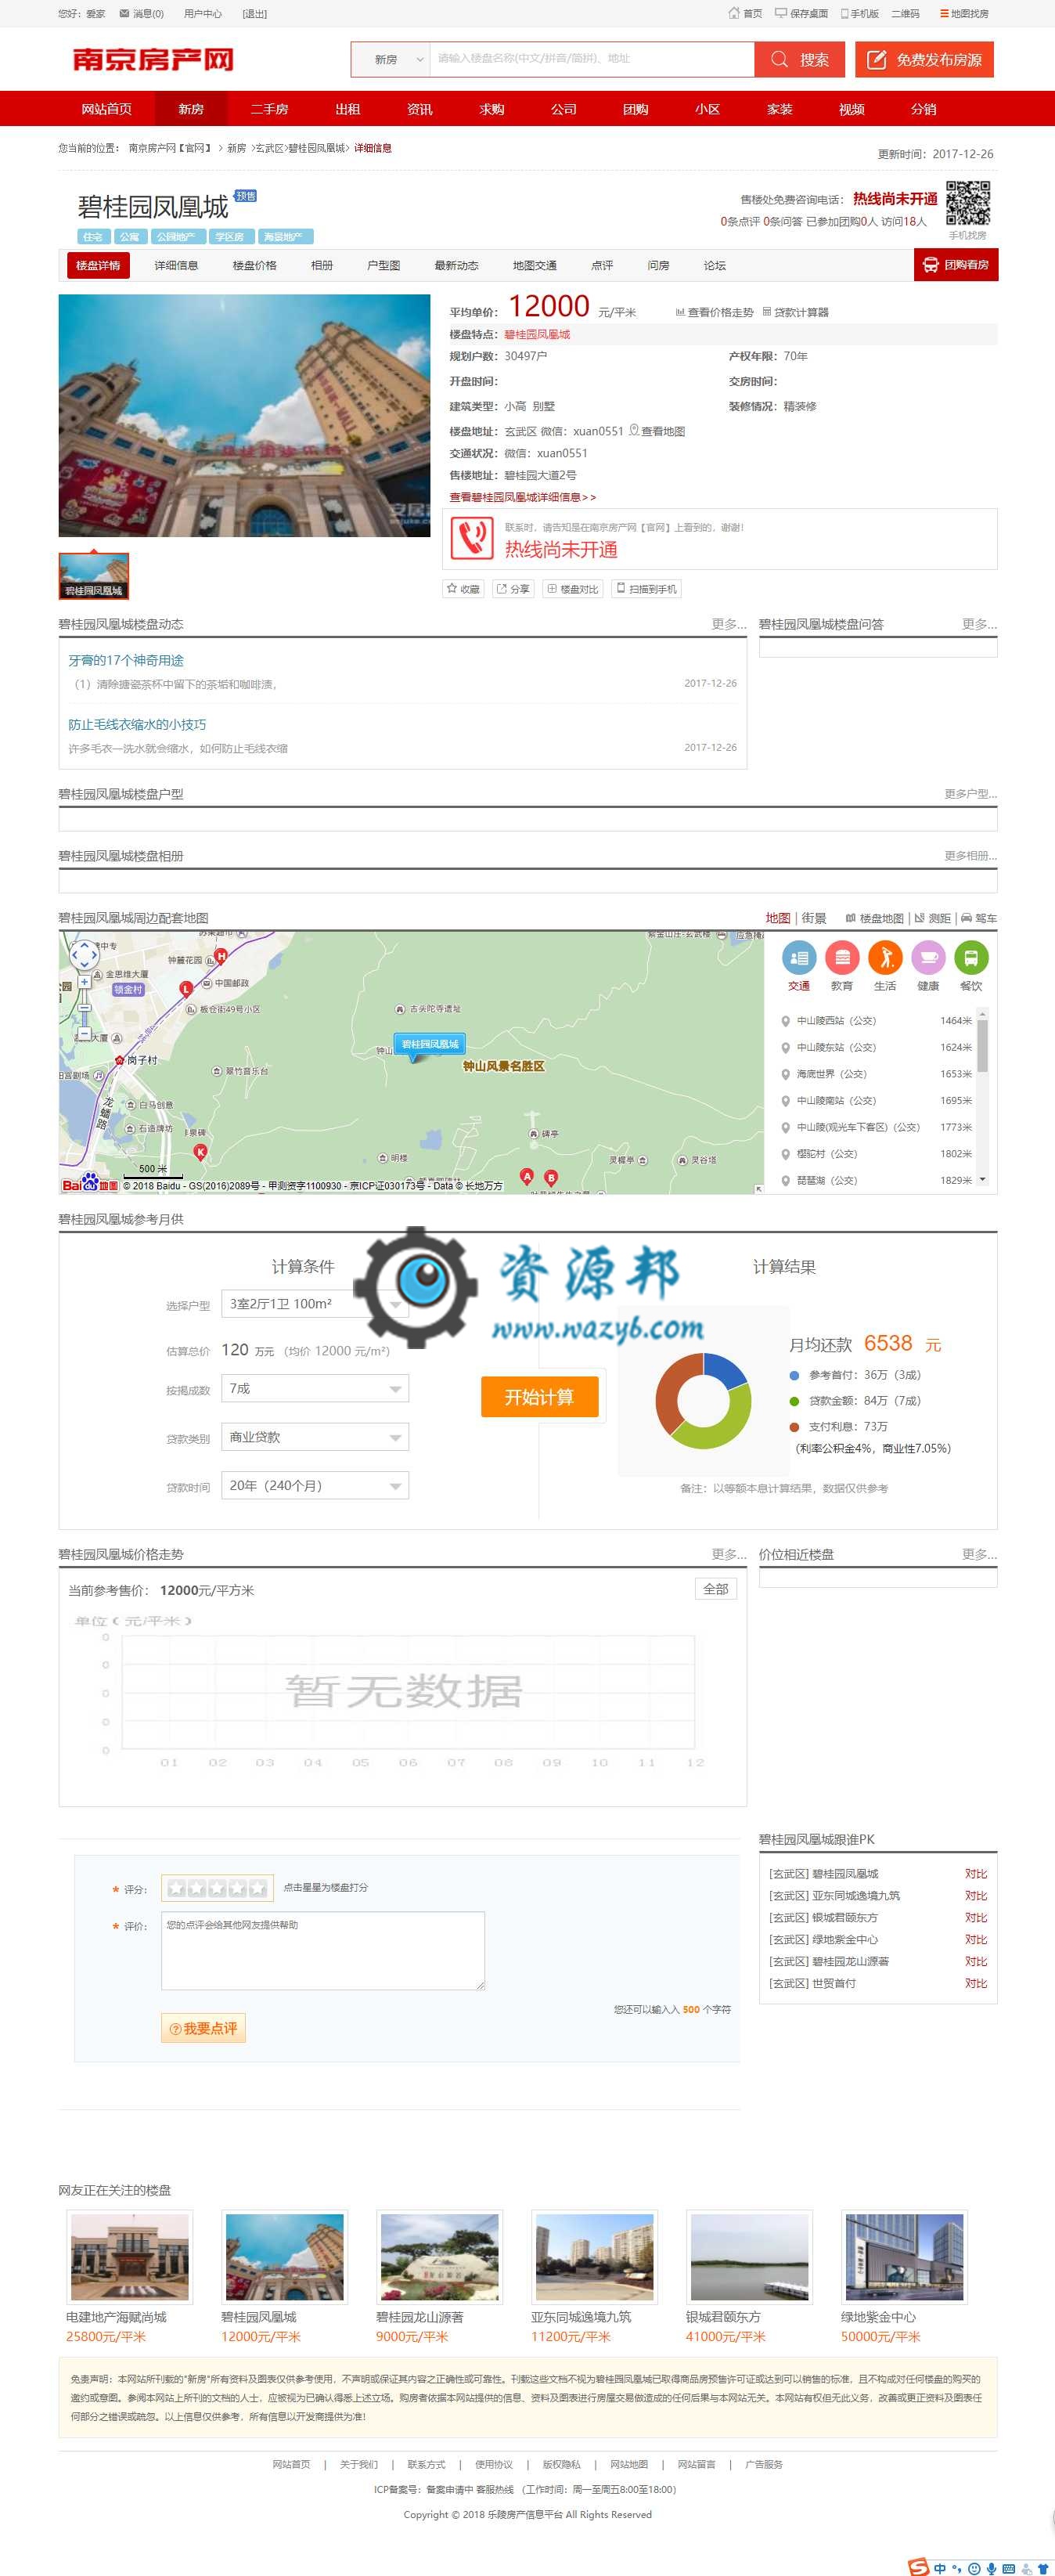Click Sogou microphone voice input icon

991,2569
